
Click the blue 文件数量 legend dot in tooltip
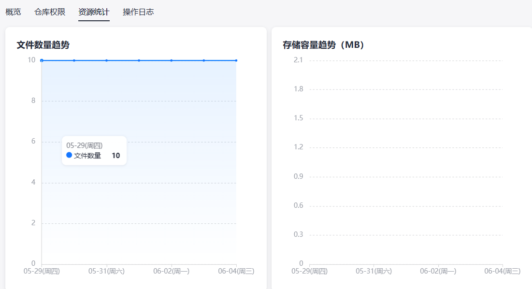point(69,155)
